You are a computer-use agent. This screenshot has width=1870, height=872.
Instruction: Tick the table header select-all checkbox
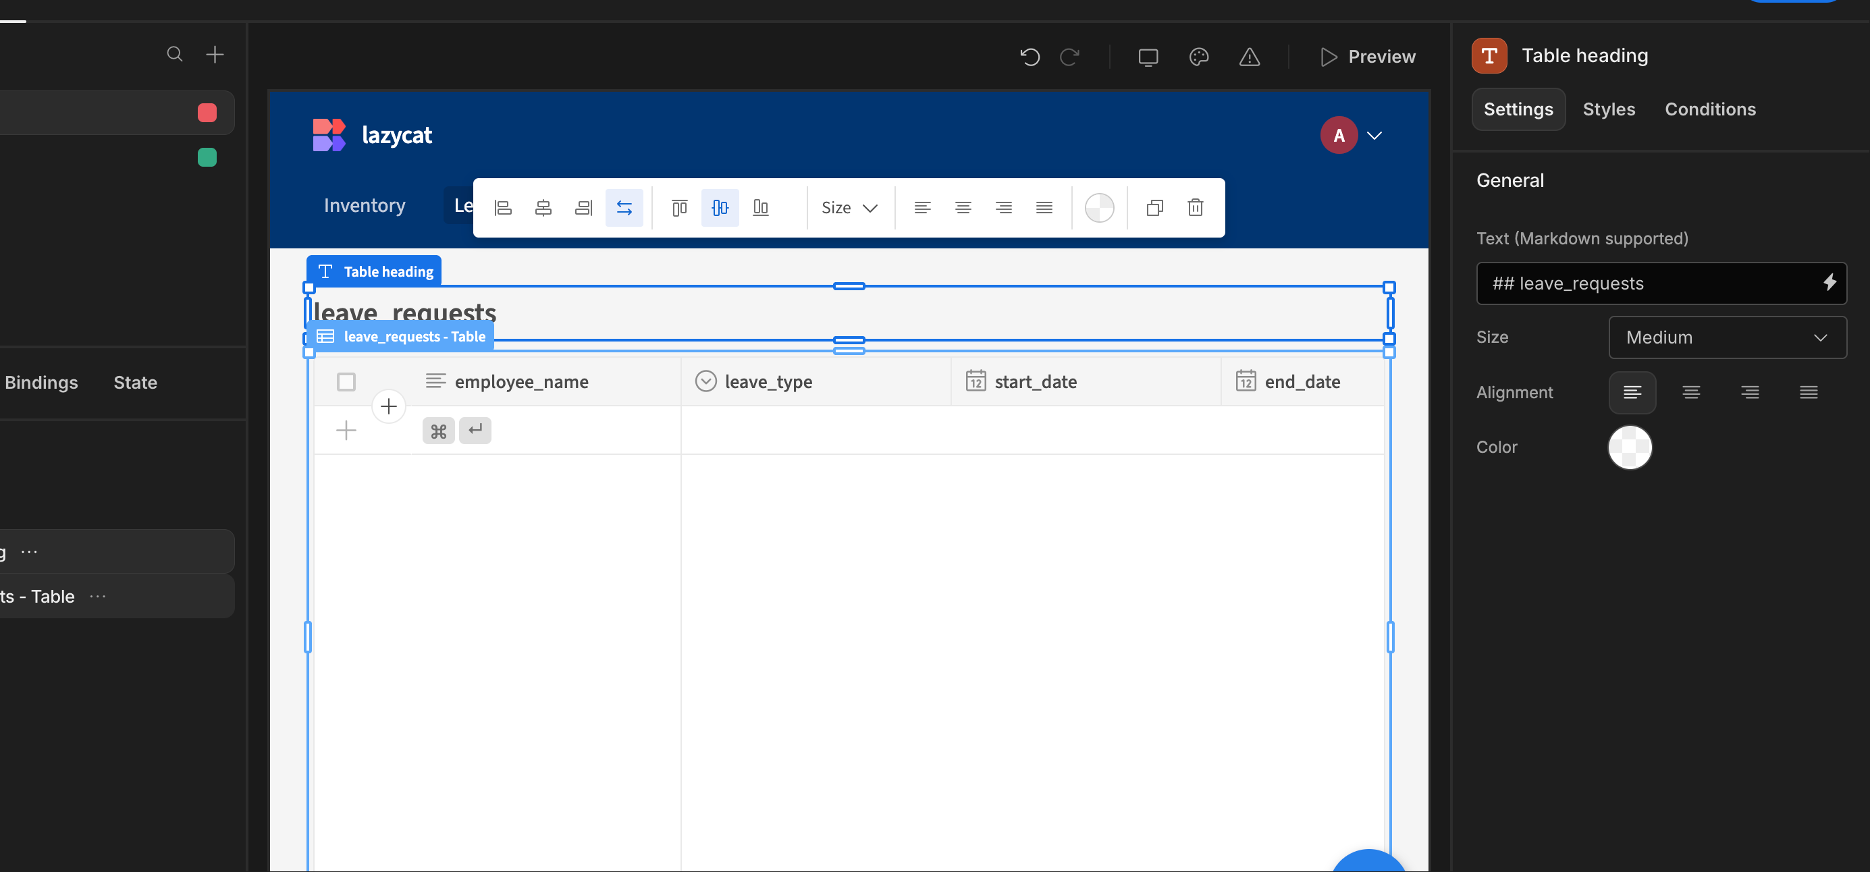(x=346, y=381)
